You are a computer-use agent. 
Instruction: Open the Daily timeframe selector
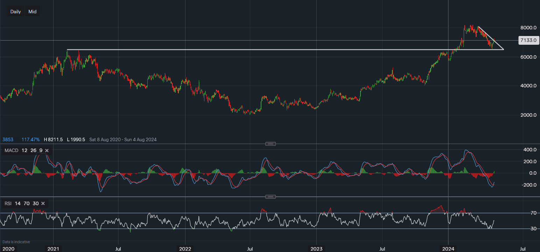pos(15,12)
